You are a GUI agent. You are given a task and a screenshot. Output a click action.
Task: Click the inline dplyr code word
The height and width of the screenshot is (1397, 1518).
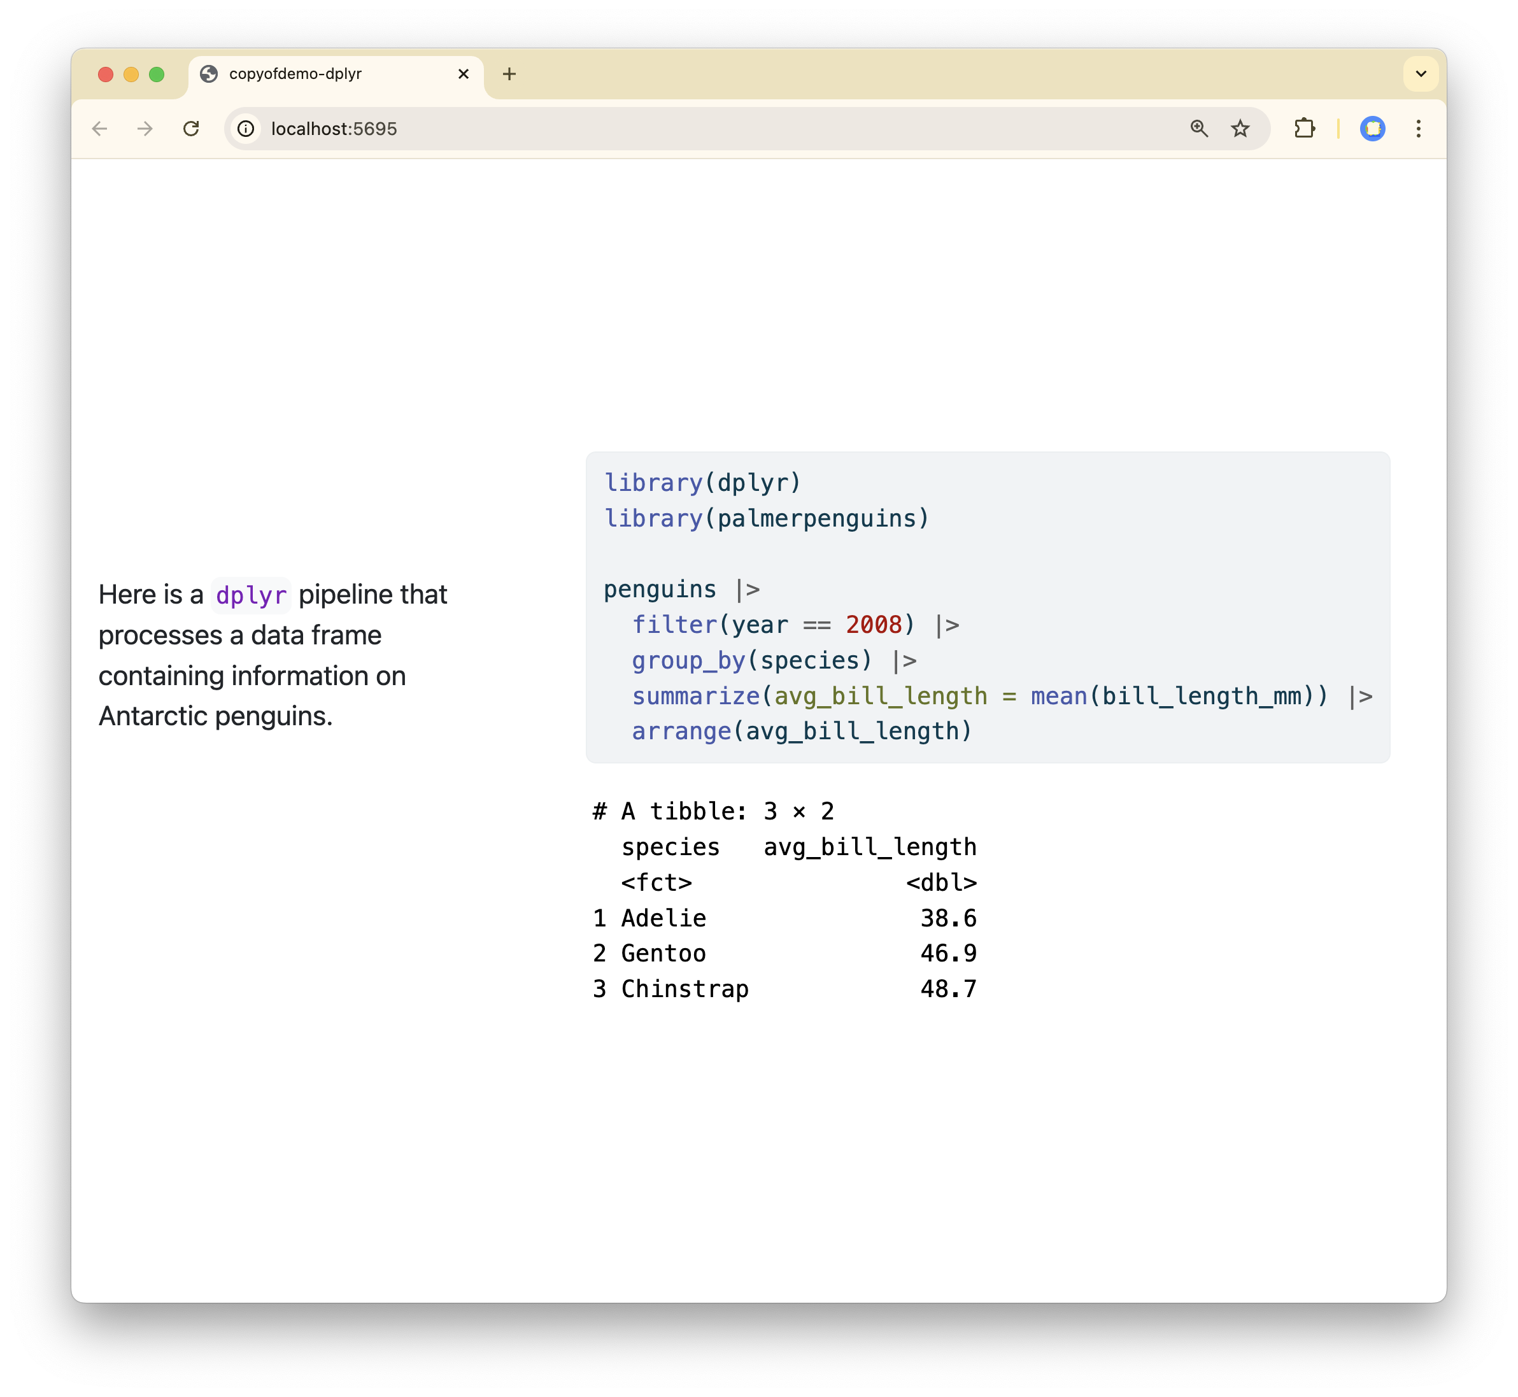click(251, 596)
